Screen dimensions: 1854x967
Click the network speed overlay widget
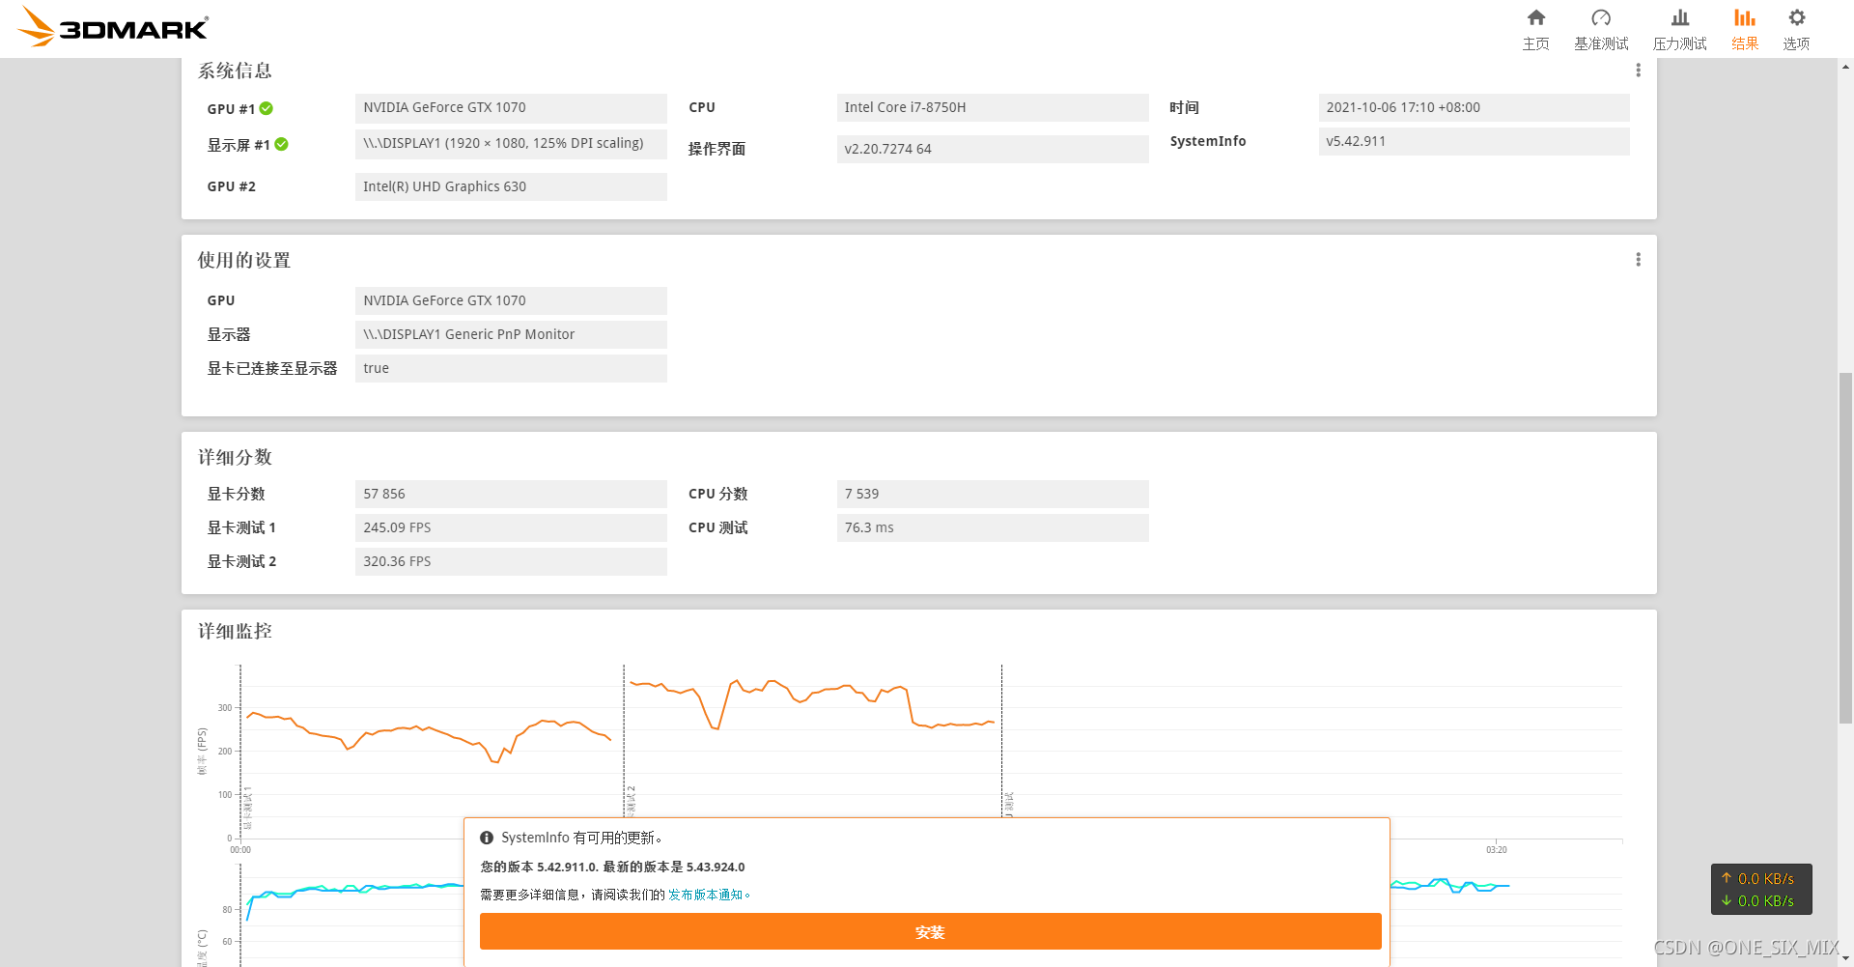(1761, 889)
